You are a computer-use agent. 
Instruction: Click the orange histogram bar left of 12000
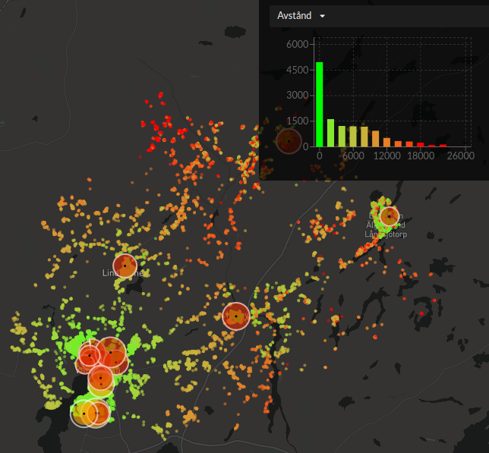[x=376, y=139]
